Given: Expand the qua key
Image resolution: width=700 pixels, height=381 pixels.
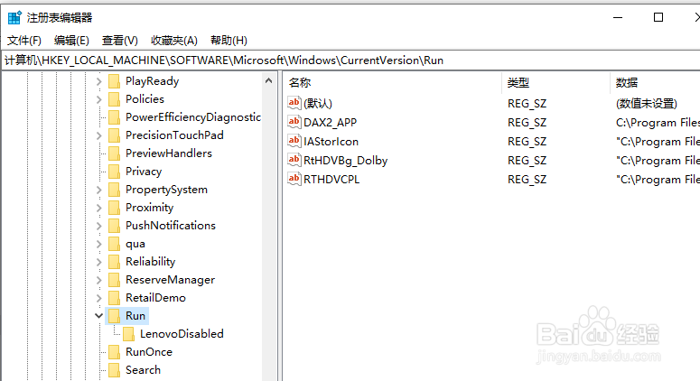Looking at the screenshot, I should click(99, 244).
